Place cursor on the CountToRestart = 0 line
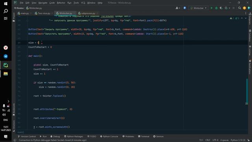 coord(40,47)
